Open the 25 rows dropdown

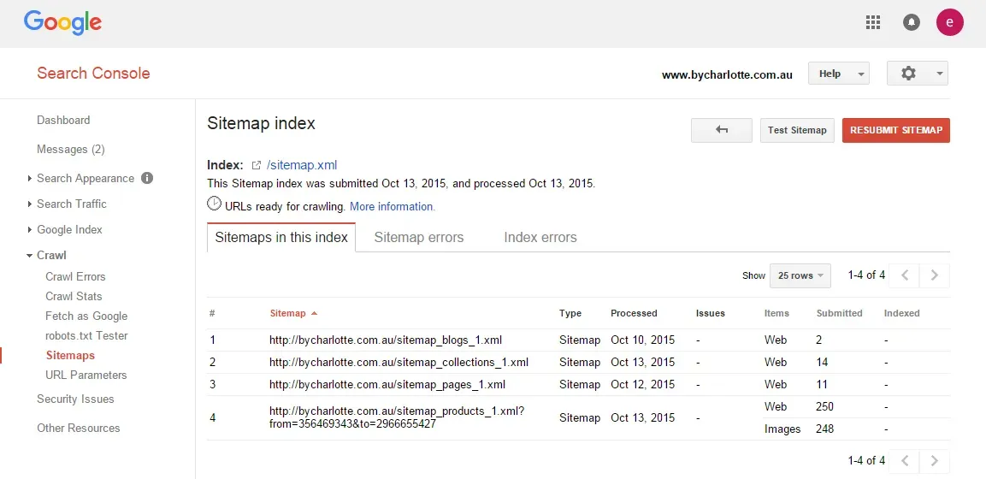point(800,275)
